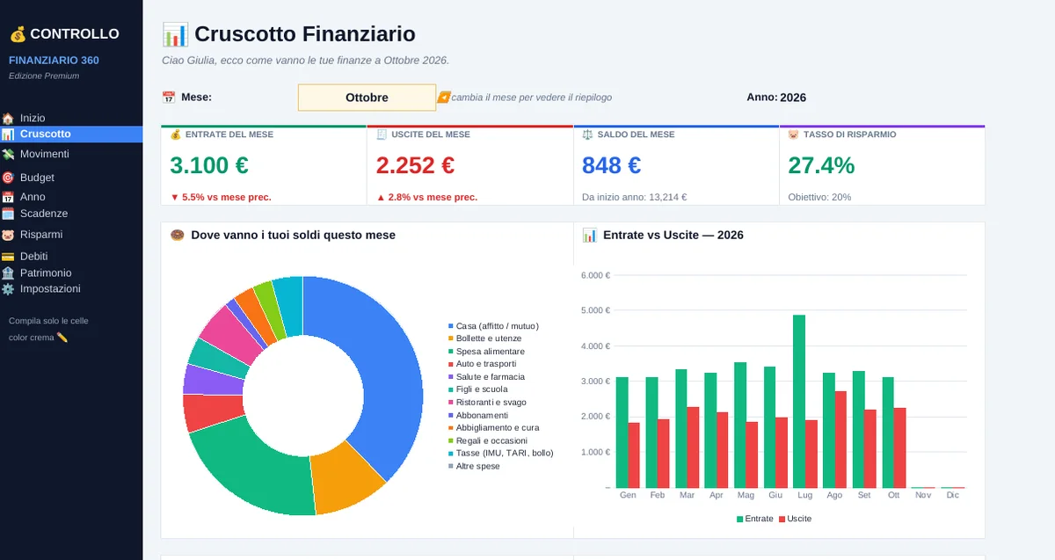The image size is (1055, 560).
Task: Click the scales icon in Saldo del mese card
Action: 588,135
